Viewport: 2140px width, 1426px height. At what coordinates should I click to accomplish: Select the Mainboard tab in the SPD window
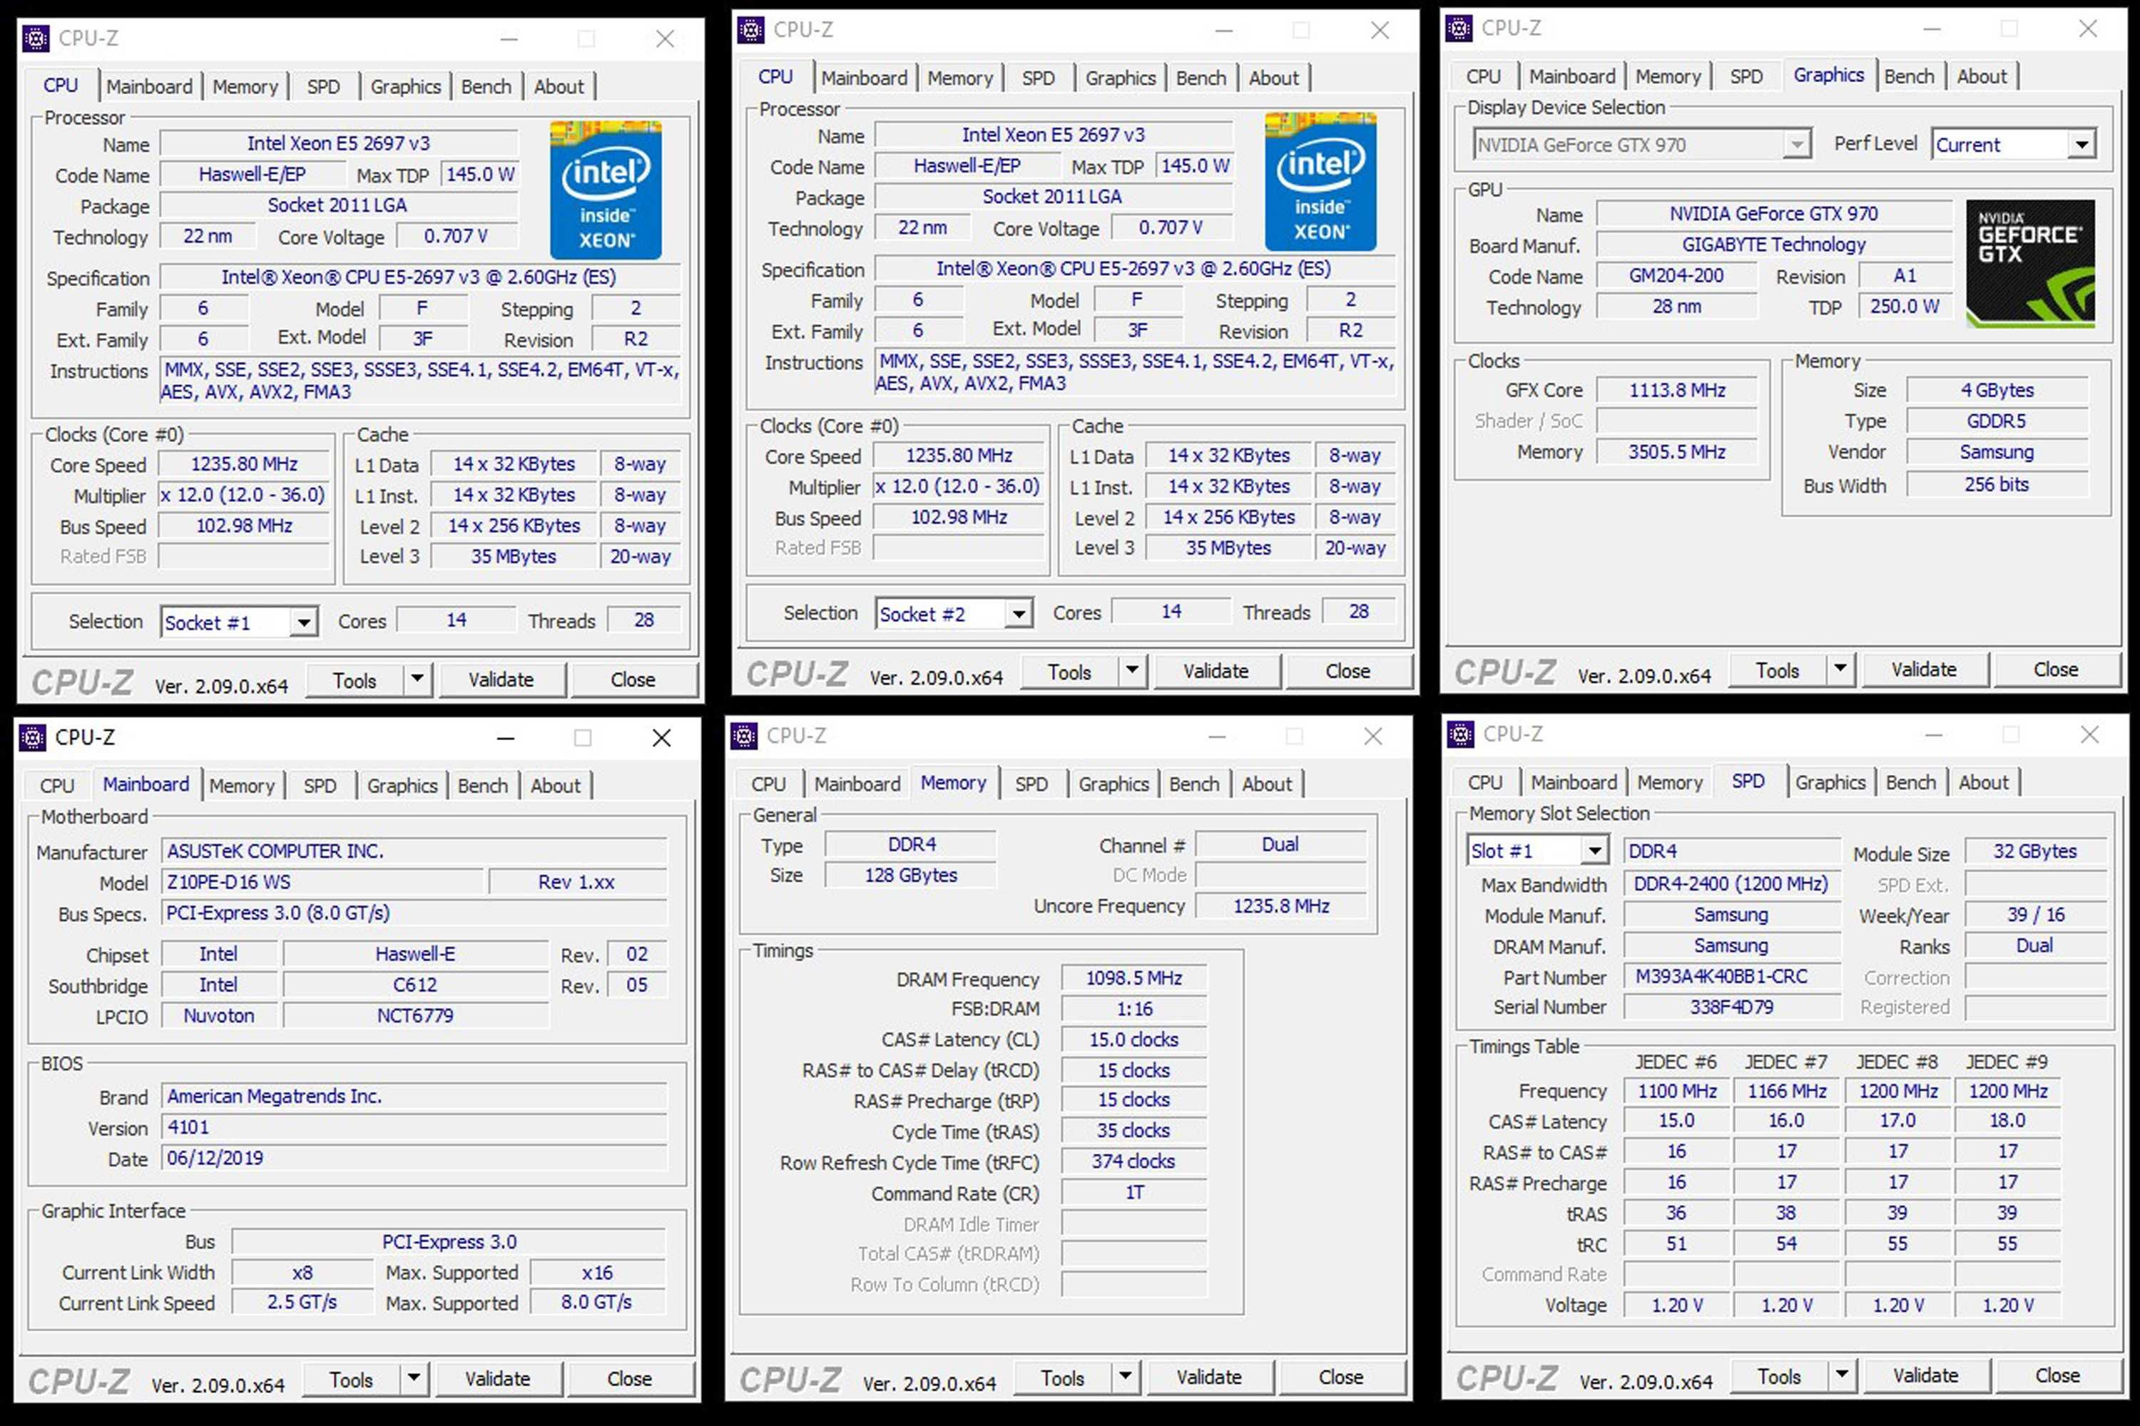tap(1574, 782)
